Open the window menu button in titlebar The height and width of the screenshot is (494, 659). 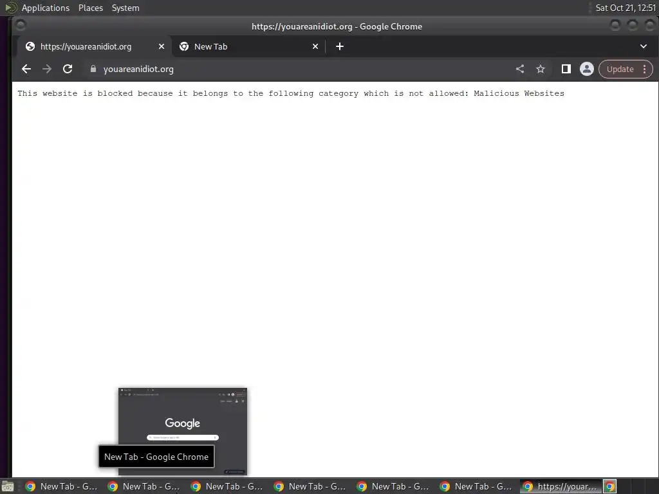pyautogui.click(x=20, y=26)
